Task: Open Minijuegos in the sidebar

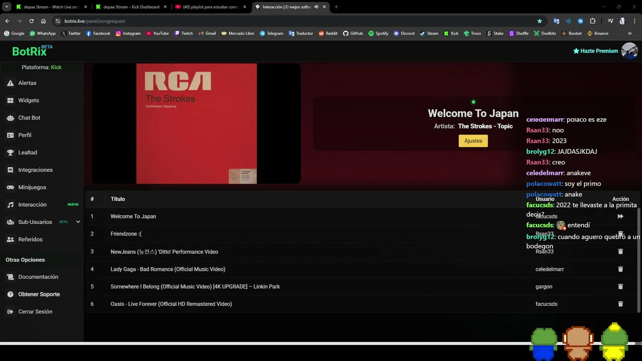Action: [x=32, y=187]
